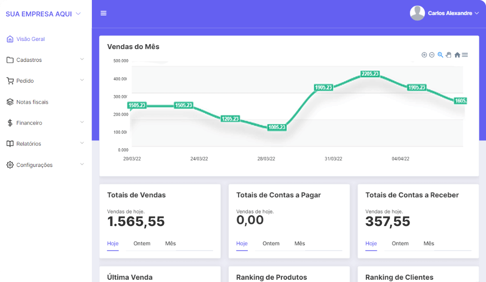Toggle the sidebar with the top hamburger icon
This screenshot has width=486, height=282.
click(x=103, y=13)
